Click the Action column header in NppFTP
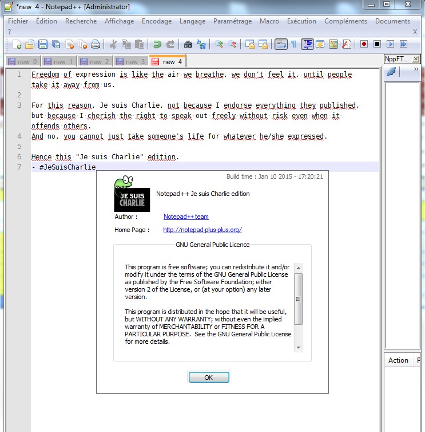The height and width of the screenshot is (432, 425). click(x=398, y=360)
